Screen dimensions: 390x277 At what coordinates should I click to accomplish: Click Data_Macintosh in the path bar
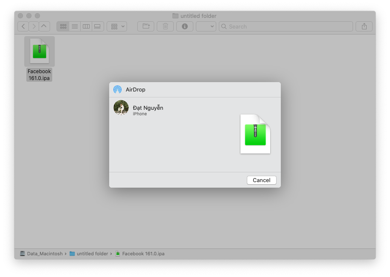[41, 254]
